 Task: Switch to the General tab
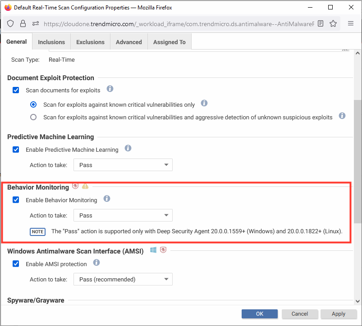tap(17, 42)
